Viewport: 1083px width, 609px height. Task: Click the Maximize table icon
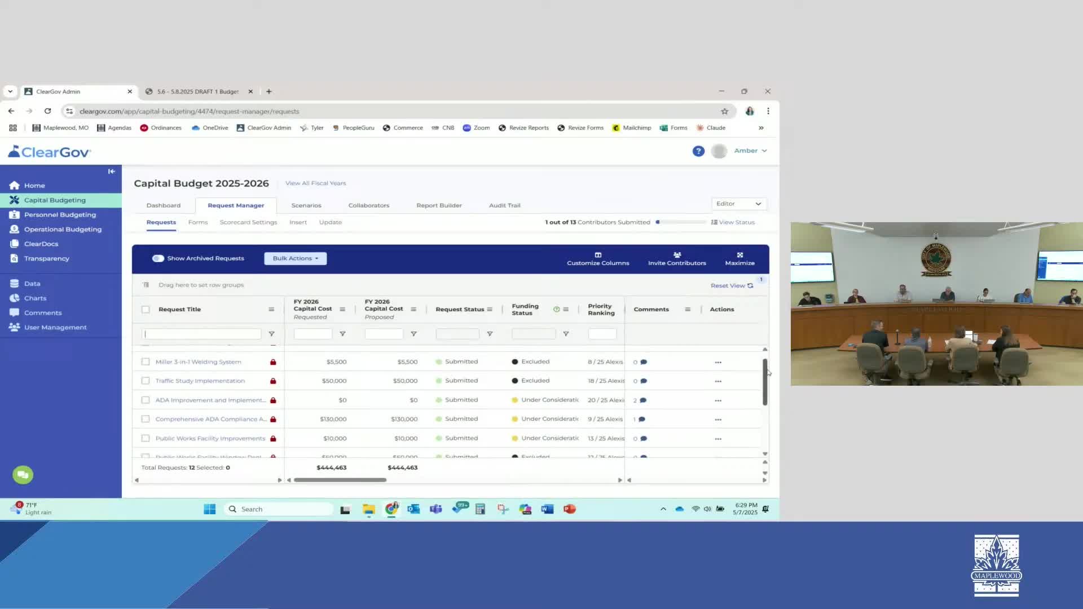pos(739,255)
